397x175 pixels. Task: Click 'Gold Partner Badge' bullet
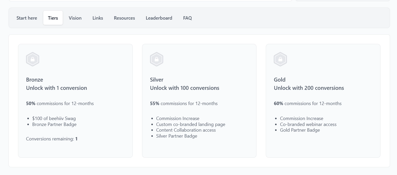pos(300,130)
